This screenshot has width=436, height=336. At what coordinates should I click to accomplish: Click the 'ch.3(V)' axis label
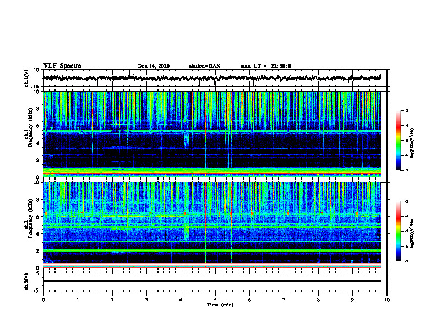pos(26,282)
